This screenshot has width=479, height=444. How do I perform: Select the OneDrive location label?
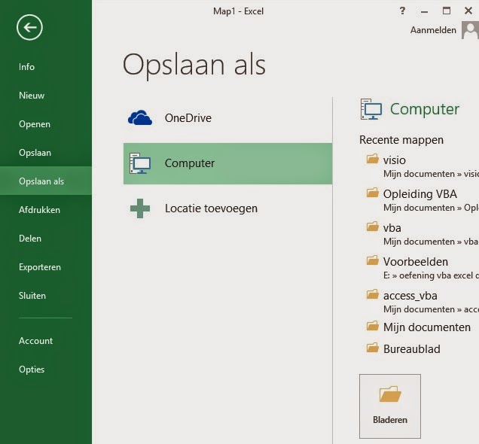pyautogui.click(x=188, y=118)
